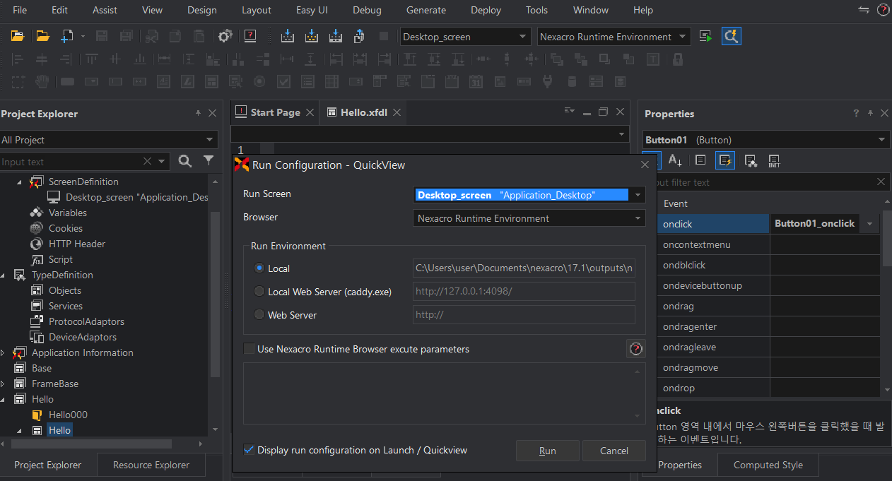Click the magnifier search icon in Project Explorer
The image size is (892, 481).
coord(185,161)
